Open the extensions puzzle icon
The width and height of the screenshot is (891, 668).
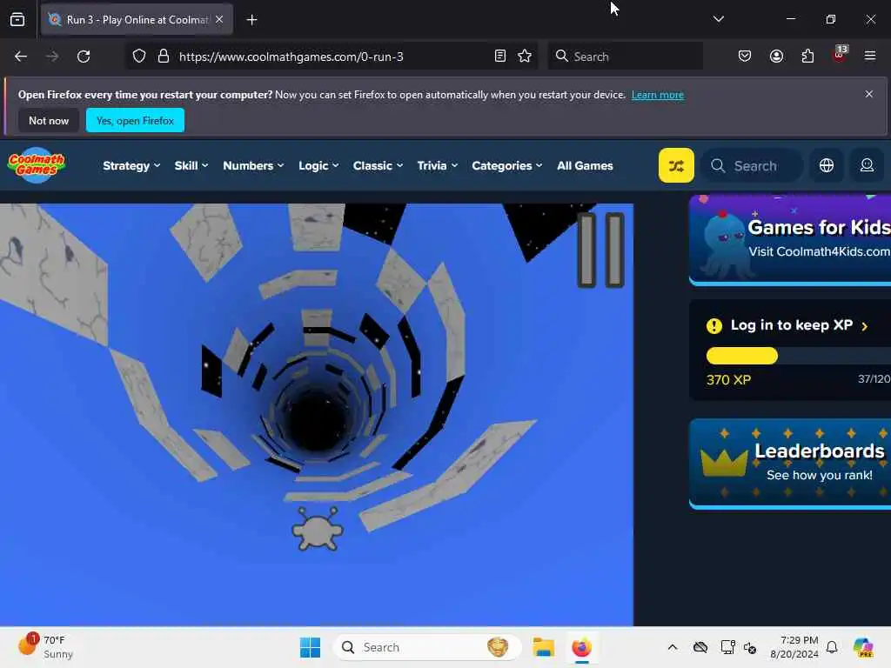pos(807,56)
